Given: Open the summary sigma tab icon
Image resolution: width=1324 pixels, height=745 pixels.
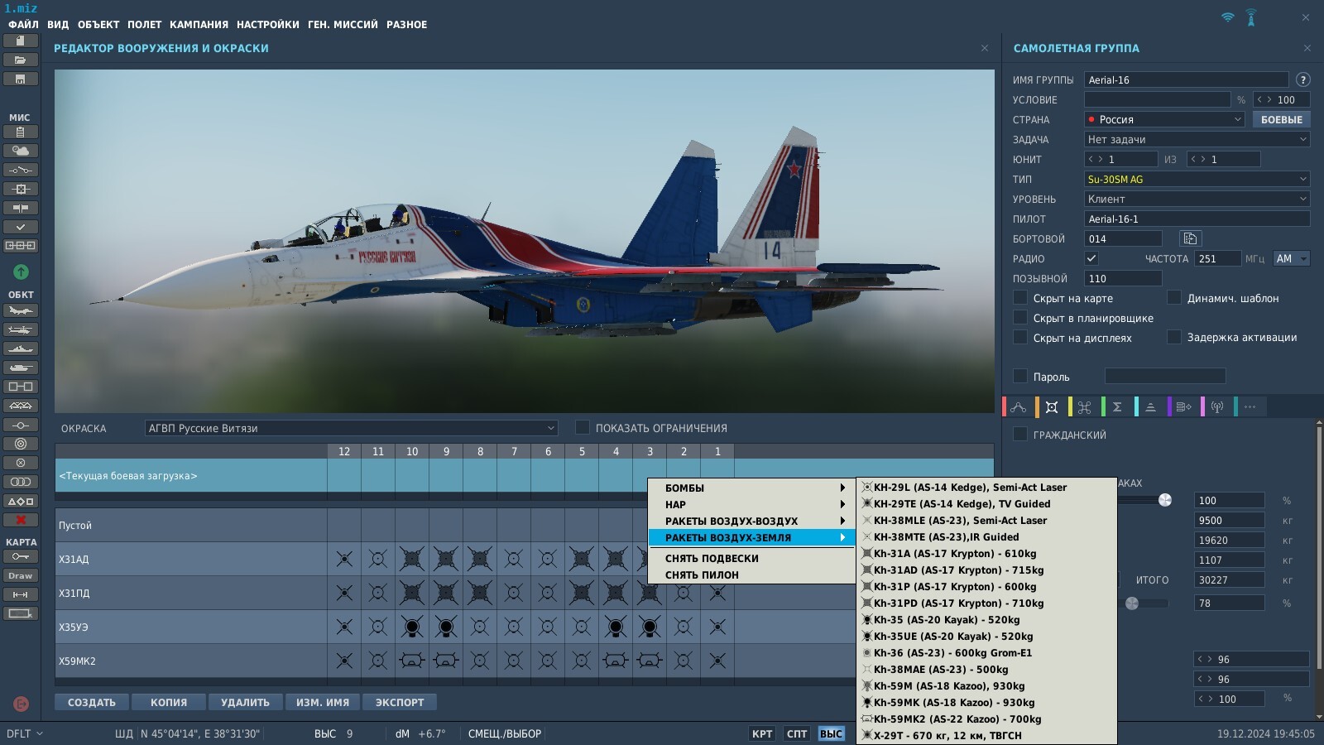Looking at the screenshot, I should pos(1117,406).
